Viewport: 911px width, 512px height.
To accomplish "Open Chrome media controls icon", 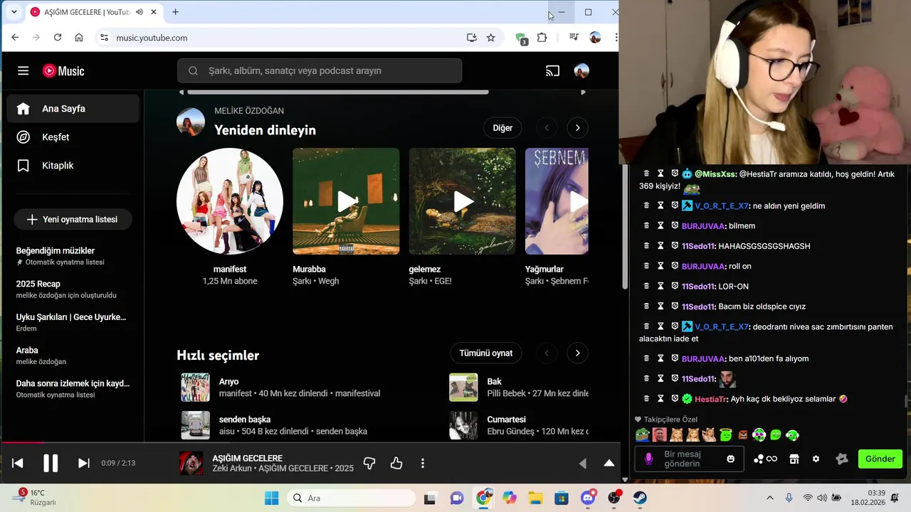I will point(574,38).
